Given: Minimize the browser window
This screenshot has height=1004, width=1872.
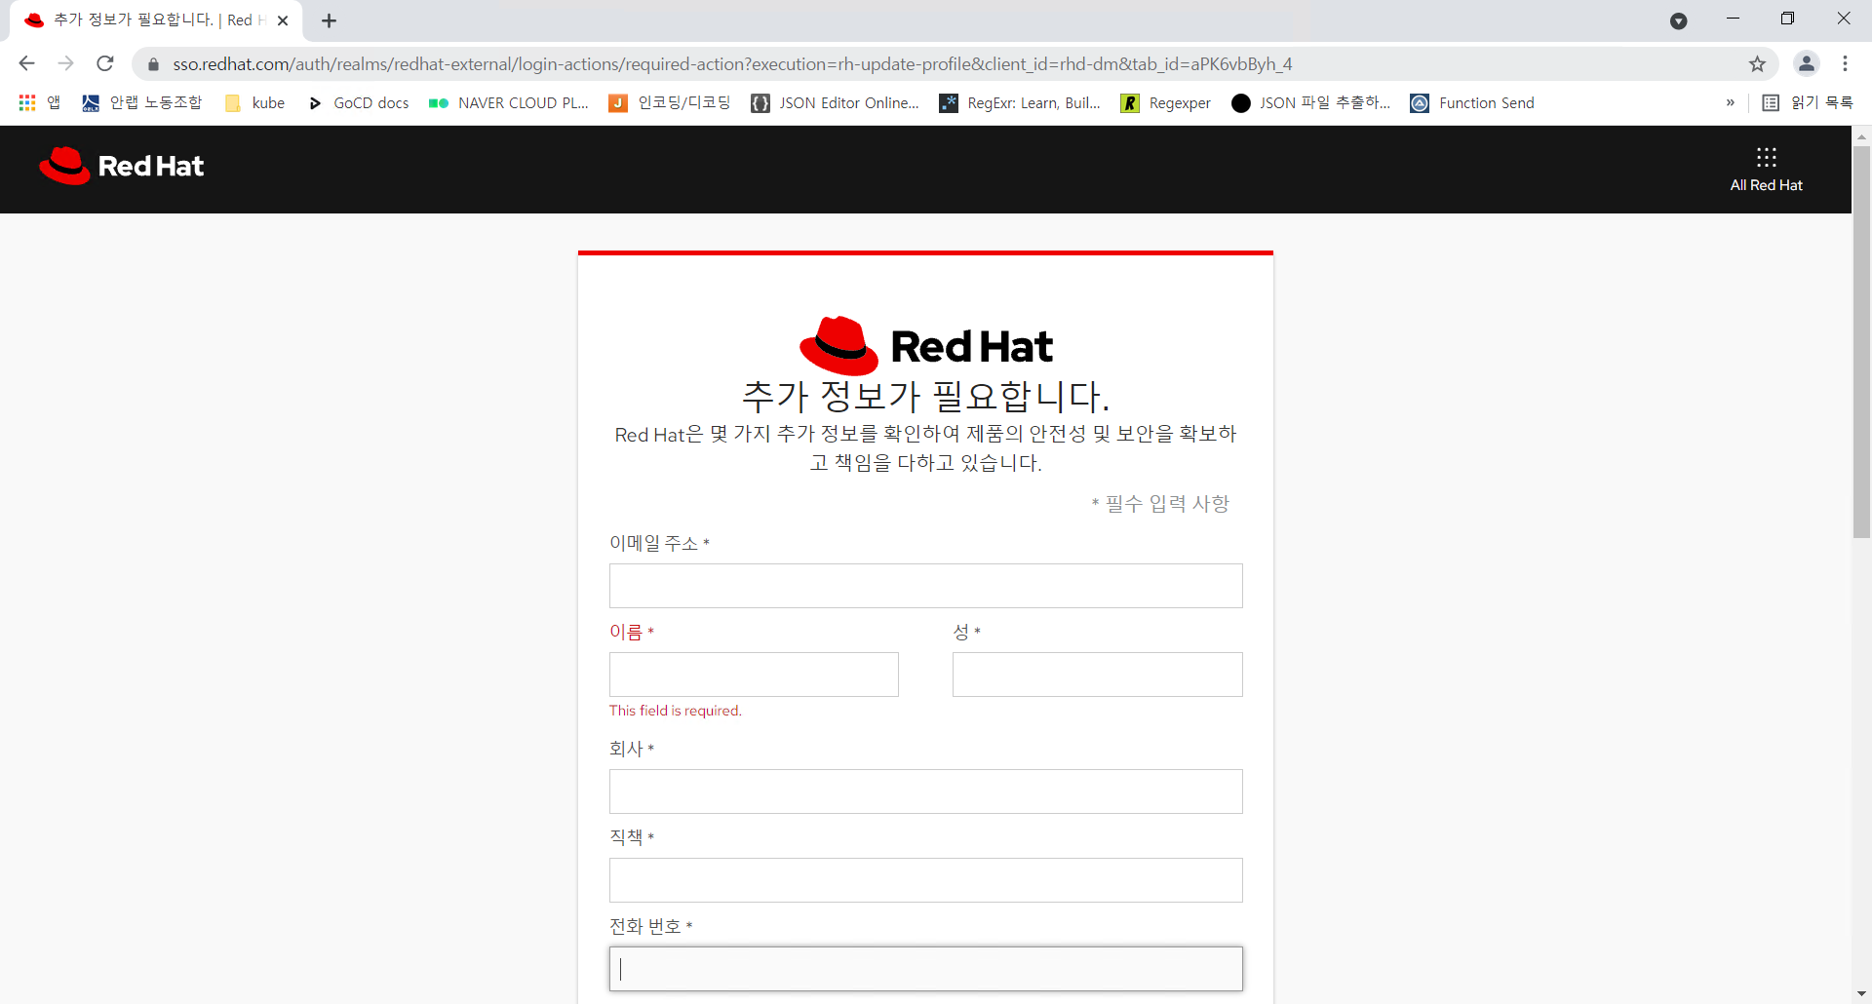Looking at the screenshot, I should tap(1733, 19).
